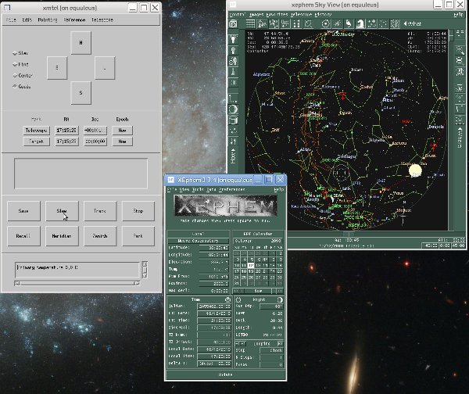
Task: Open the October month dropdown in XEphem calendar
Action: (x=243, y=241)
